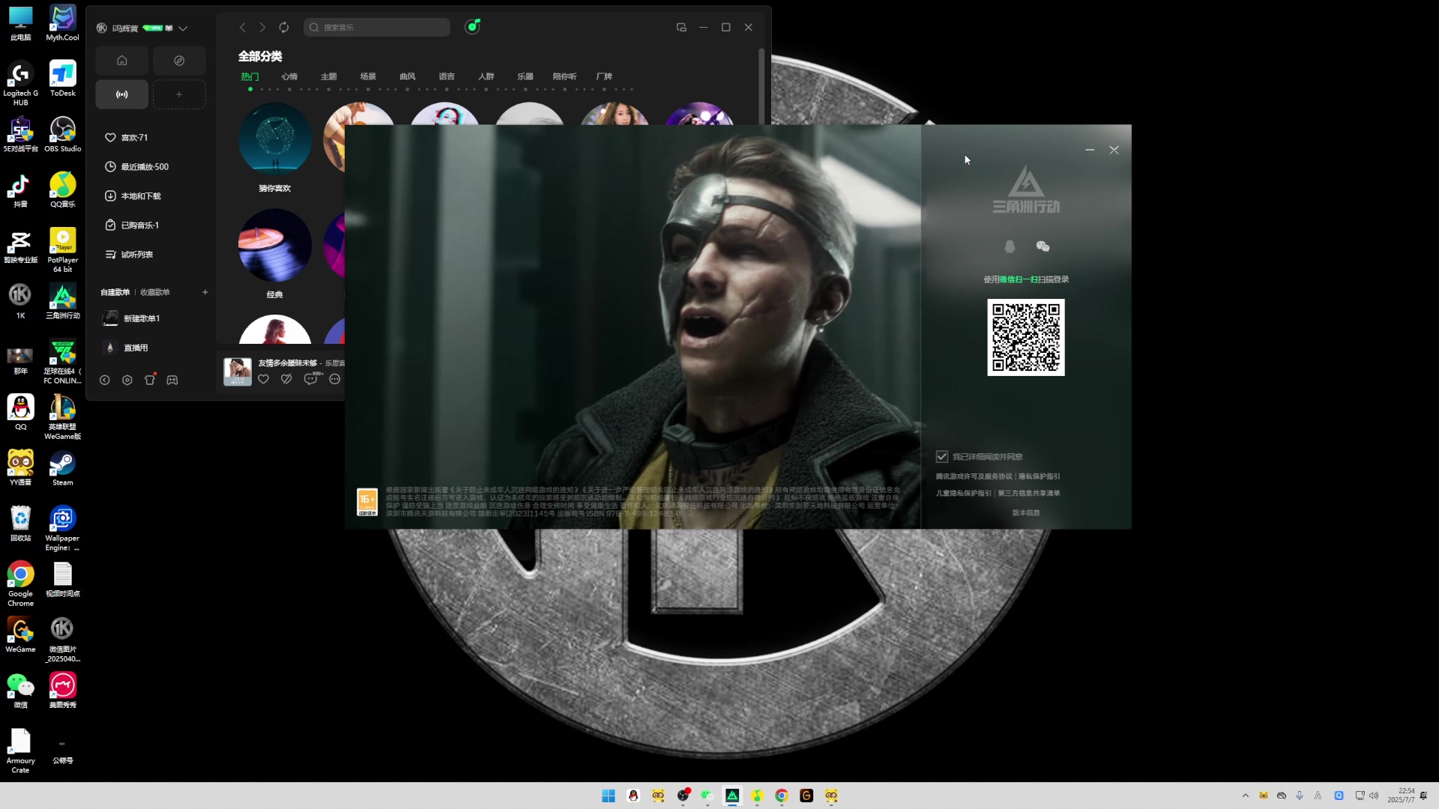Screen dimensions: 1439x809
Task: Open 第三方信息共享清单 link
Action: click(x=1028, y=494)
